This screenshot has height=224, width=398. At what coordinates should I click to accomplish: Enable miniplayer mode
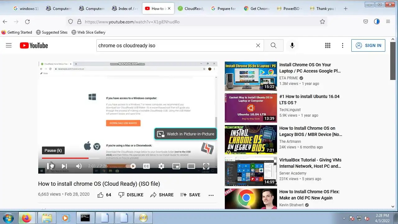coord(176,166)
